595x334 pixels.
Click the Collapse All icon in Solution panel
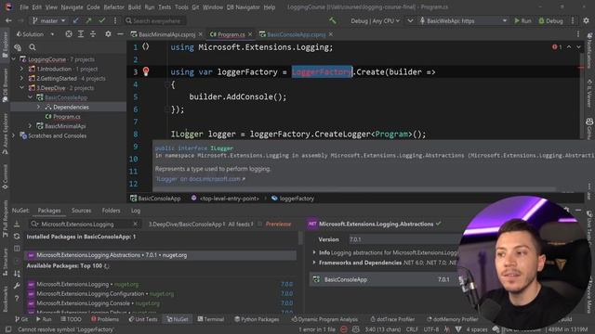pyautogui.click(x=93, y=34)
